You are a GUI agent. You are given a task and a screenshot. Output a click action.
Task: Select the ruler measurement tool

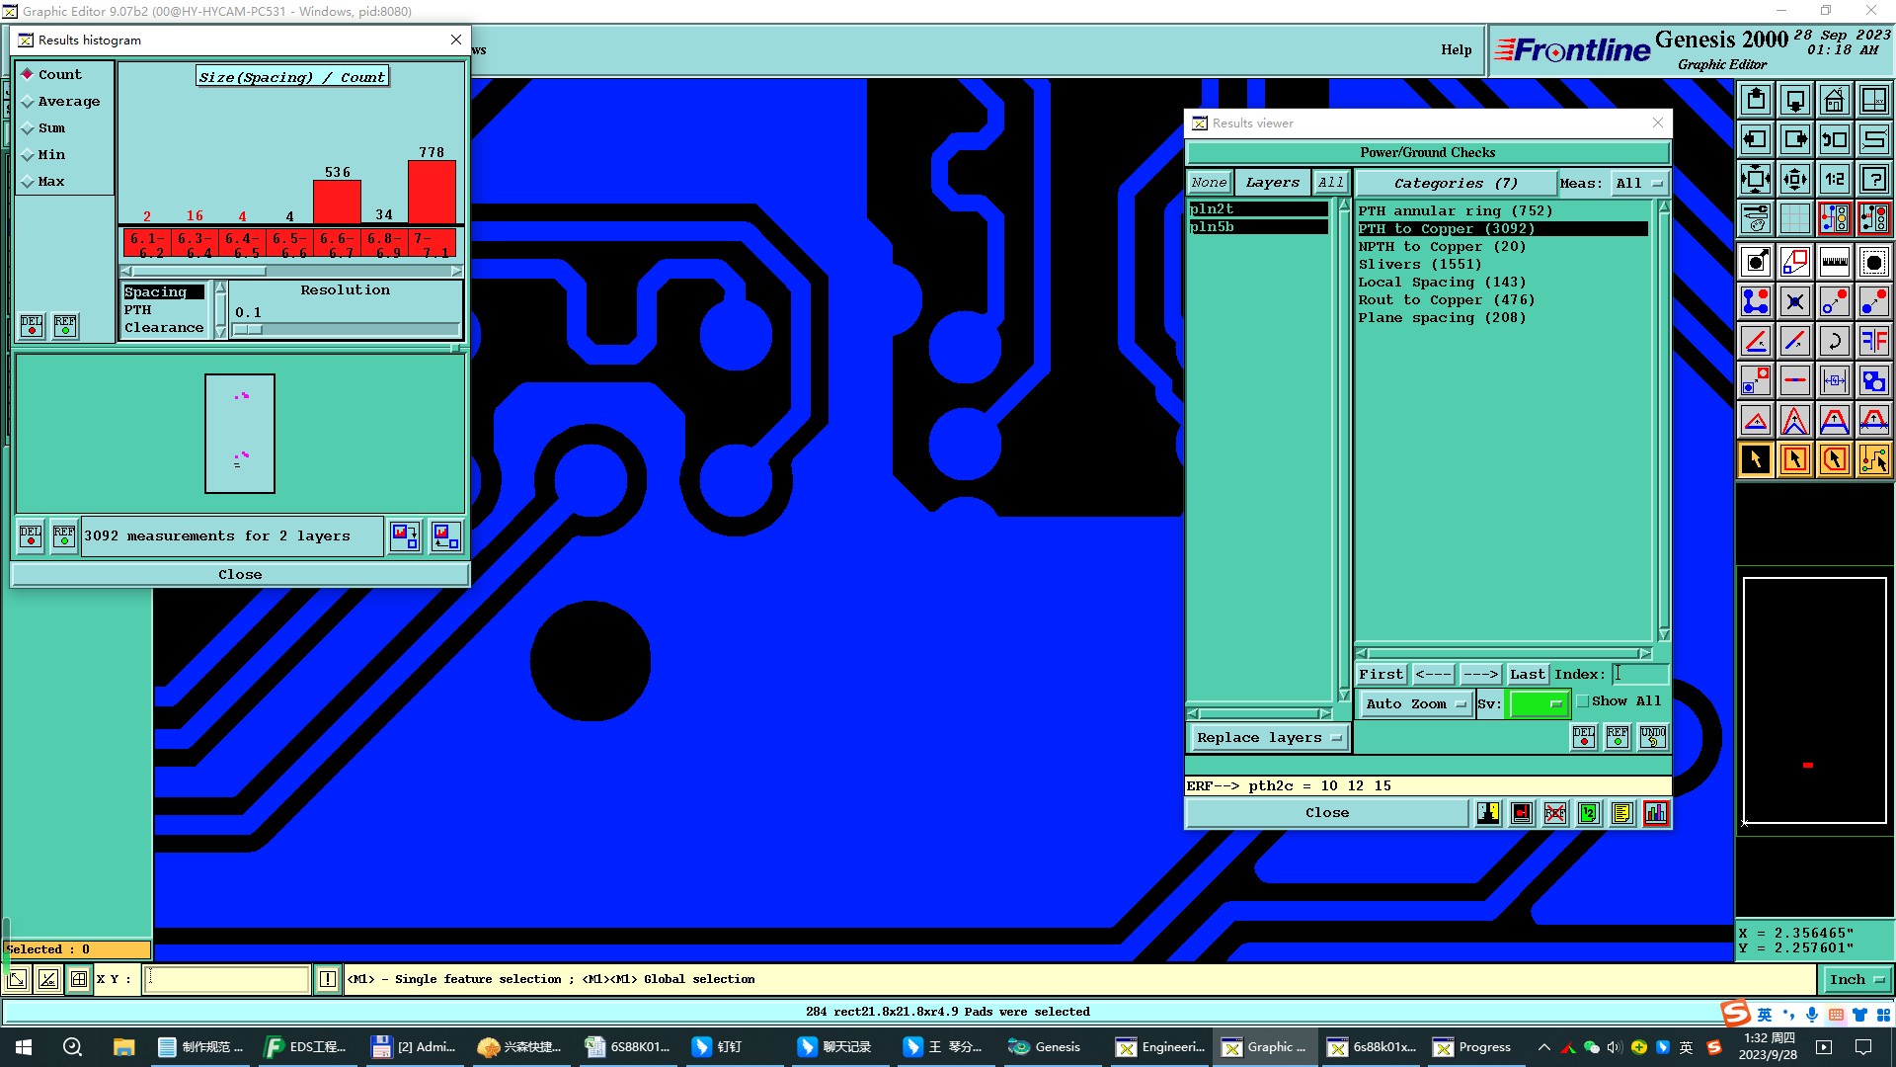(1834, 262)
